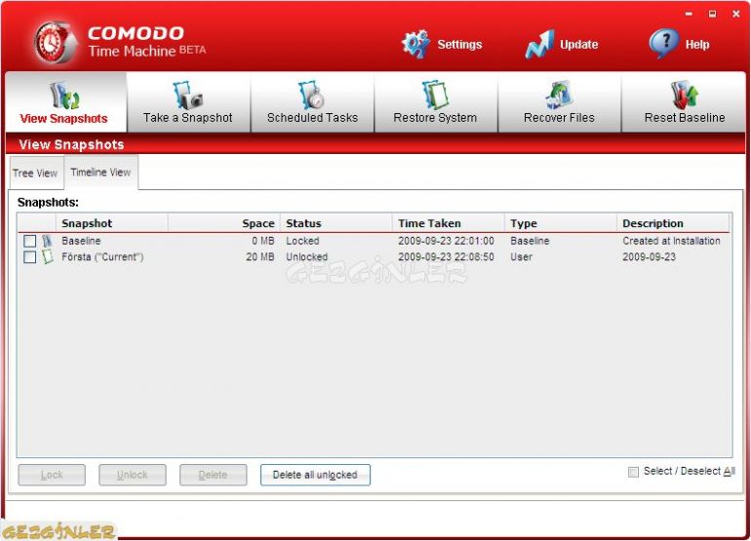Open the Take a Snapshot section
This screenshot has height=541, width=751.
coord(187,102)
